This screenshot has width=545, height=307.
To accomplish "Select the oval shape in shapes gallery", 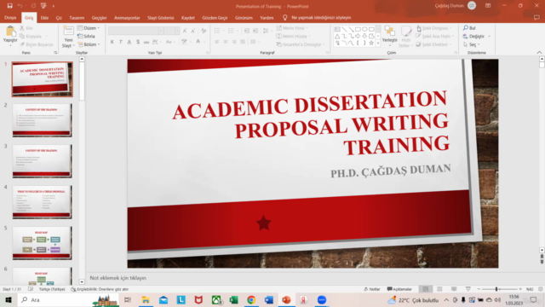I will [364, 29].
